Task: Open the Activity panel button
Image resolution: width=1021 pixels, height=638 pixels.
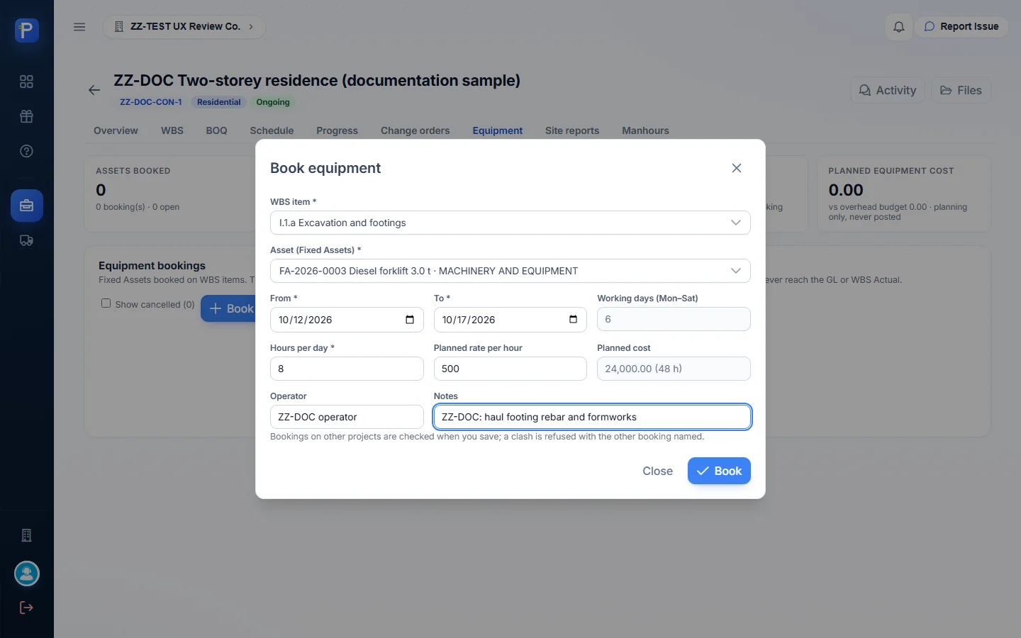Action: [x=888, y=90]
